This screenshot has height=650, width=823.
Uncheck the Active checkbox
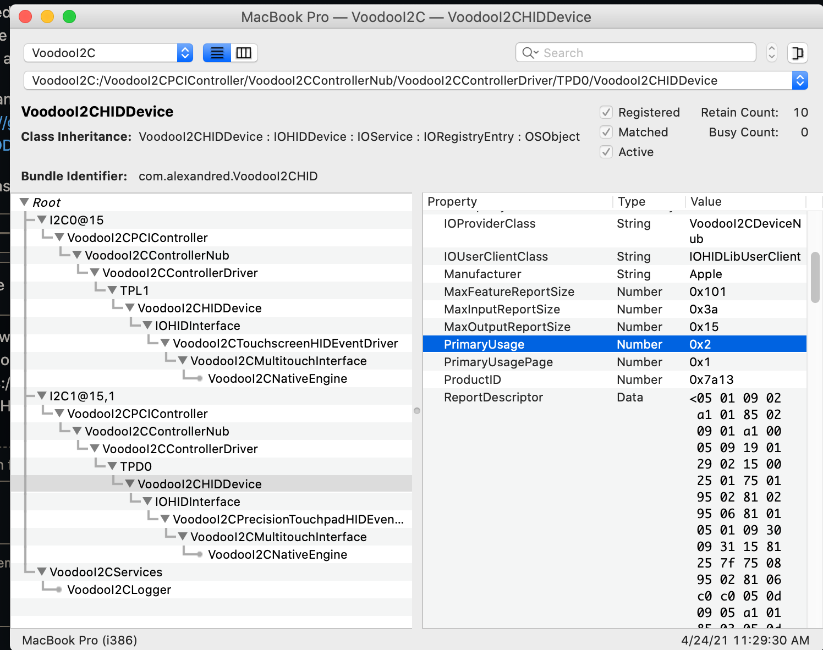point(606,152)
